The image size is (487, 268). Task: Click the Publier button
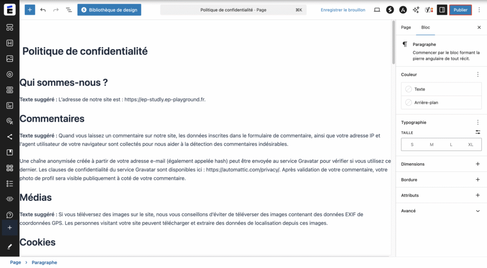point(460,10)
